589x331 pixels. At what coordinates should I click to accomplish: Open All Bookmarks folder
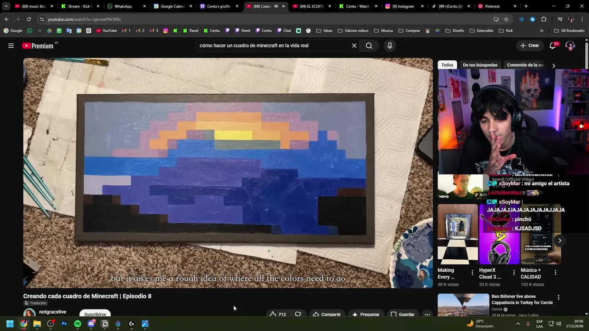tap(569, 31)
